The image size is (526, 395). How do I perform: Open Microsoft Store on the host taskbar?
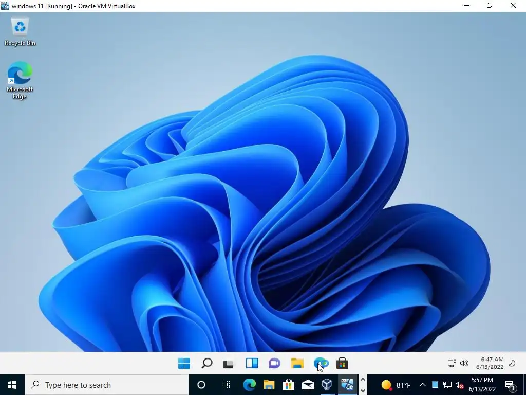(x=288, y=385)
